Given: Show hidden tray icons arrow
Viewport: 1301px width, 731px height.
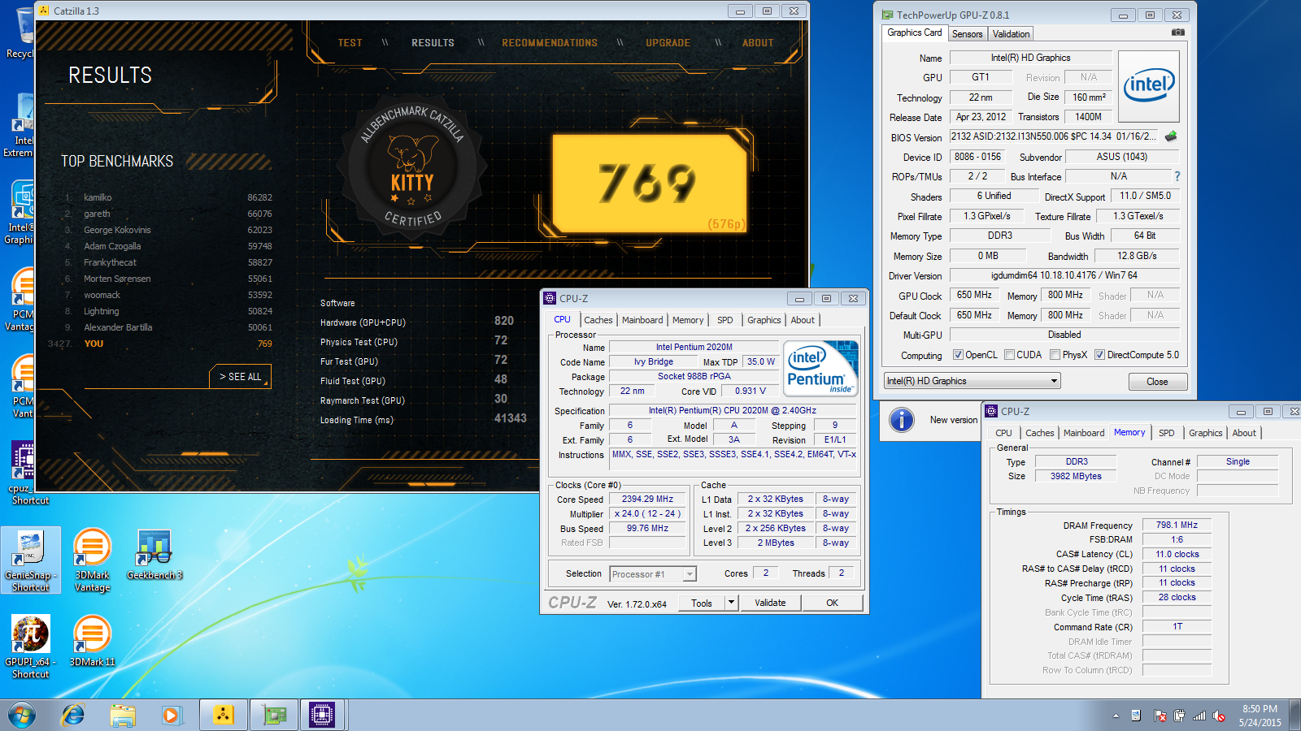Looking at the screenshot, I should (x=1116, y=716).
